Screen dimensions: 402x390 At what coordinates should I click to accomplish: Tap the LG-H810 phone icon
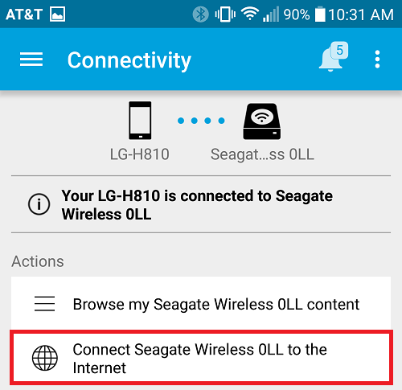[x=140, y=121]
